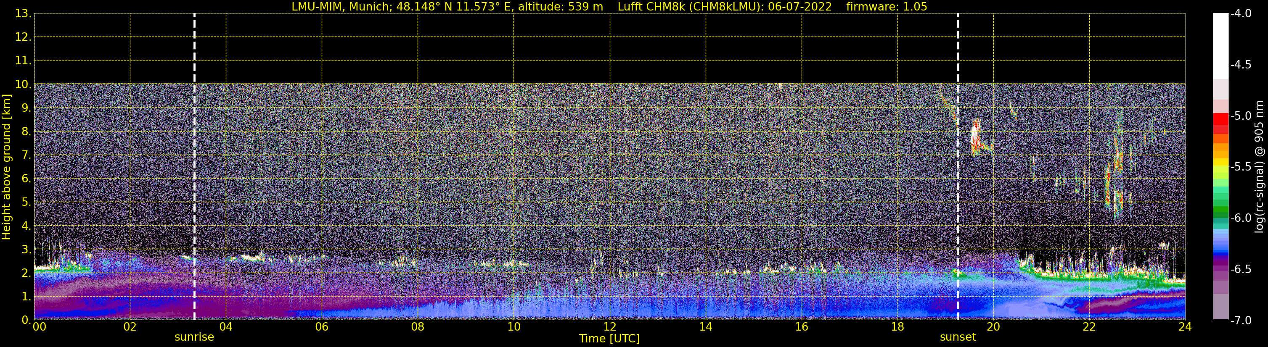Click the '2.' tick on the height axis
The image size is (1268, 347).
(x=26, y=273)
